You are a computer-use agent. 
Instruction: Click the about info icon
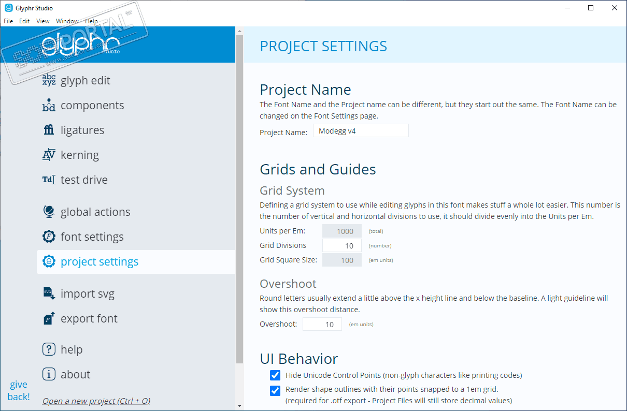(x=49, y=374)
